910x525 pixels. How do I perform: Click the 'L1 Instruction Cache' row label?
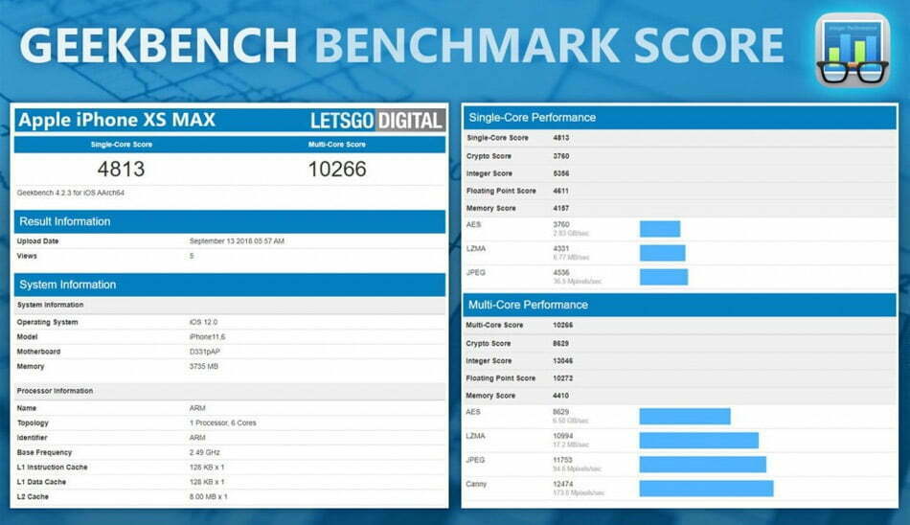[x=53, y=468]
